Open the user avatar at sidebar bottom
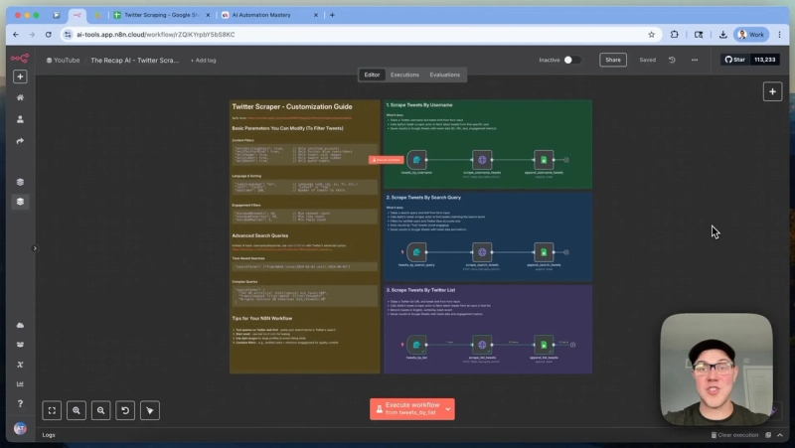 point(20,428)
